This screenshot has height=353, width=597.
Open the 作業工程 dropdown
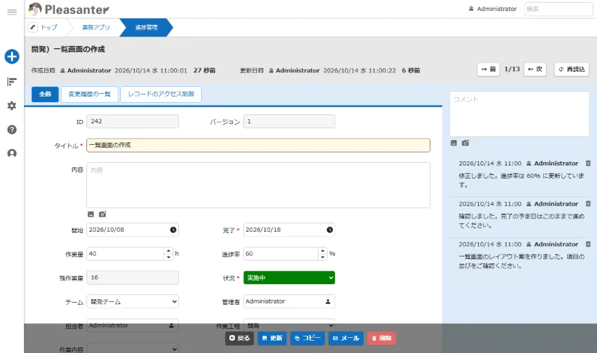(x=289, y=325)
